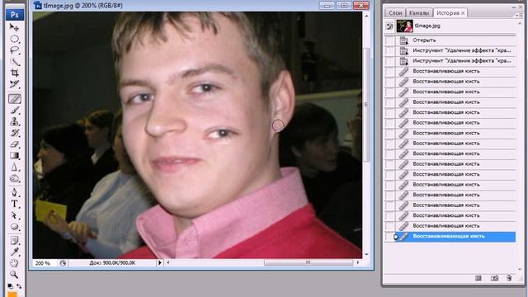Select the Brush tool
Image resolution: width=528 pixels, height=297 pixels.
15,110
